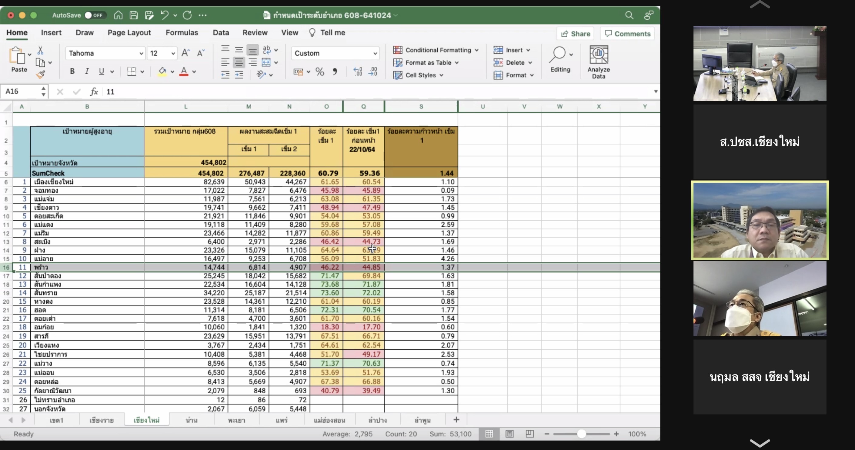Expand the formula bar chevron
This screenshot has width=855, height=450.
click(656, 91)
